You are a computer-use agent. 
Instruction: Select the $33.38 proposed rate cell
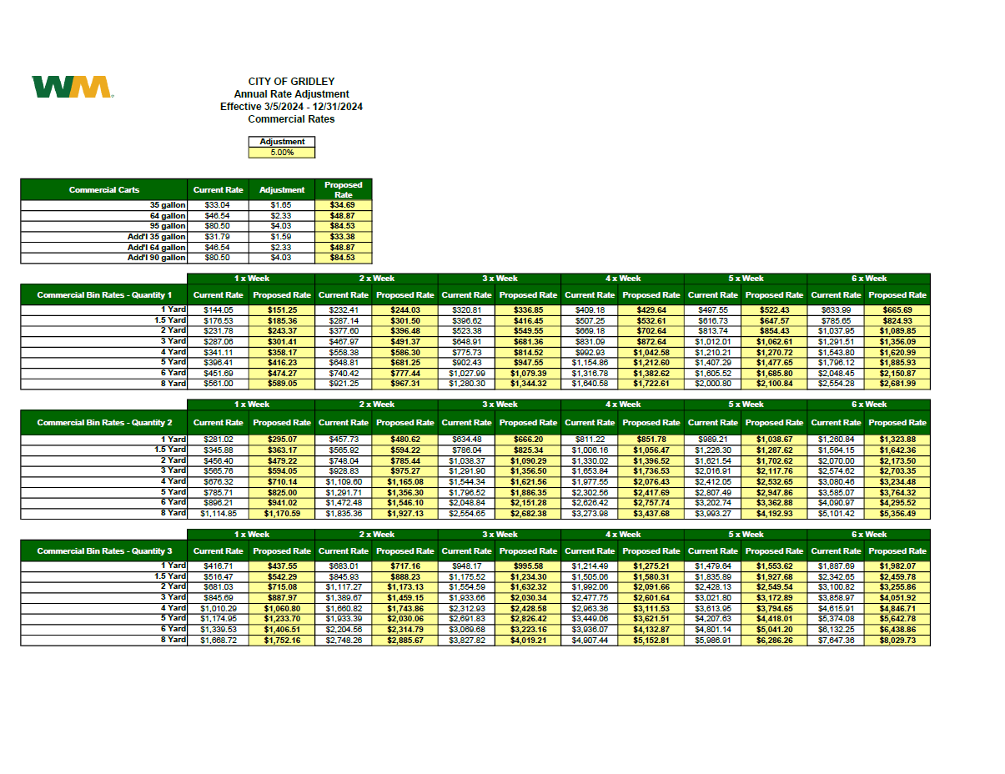coord(343,237)
